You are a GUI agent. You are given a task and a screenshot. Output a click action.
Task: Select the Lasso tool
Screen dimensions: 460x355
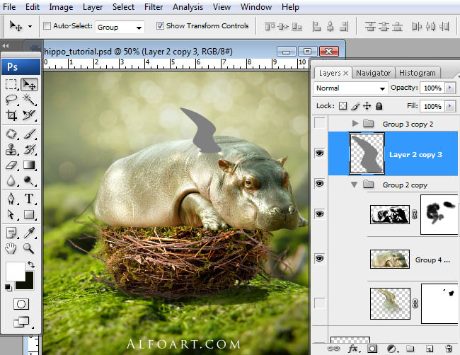[x=11, y=100]
